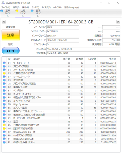Click the CrystalDiskInfo title bar app icon
Viewport: 122px width, 154px height.
click(3, 3)
